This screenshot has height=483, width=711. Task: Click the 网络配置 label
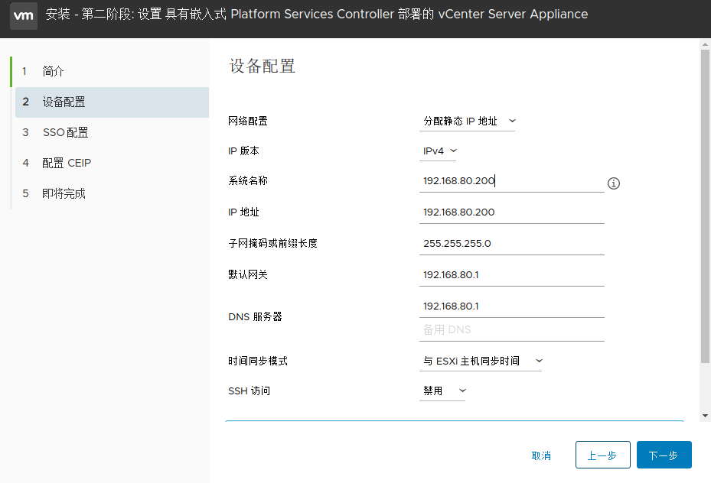(x=248, y=121)
